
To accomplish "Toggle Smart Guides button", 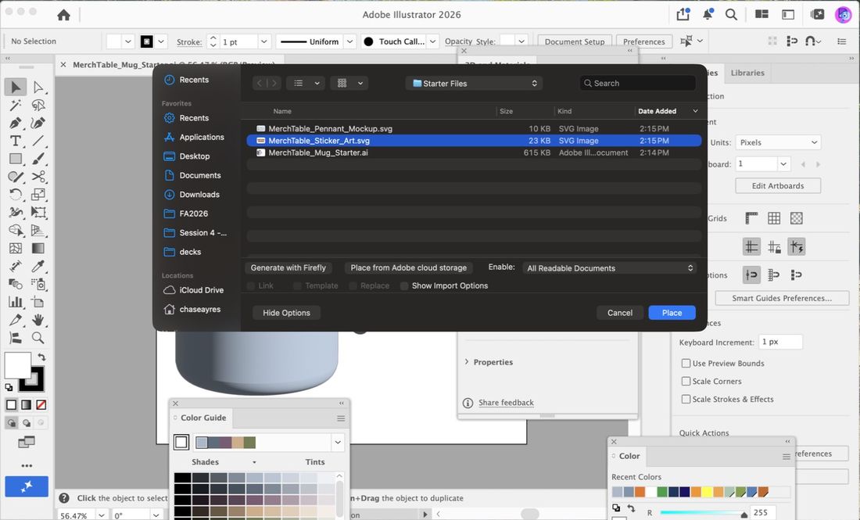I will coord(797,247).
